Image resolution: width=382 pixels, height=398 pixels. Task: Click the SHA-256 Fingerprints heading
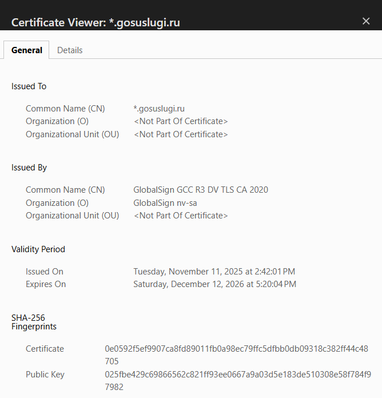pyautogui.click(x=34, y=322)
